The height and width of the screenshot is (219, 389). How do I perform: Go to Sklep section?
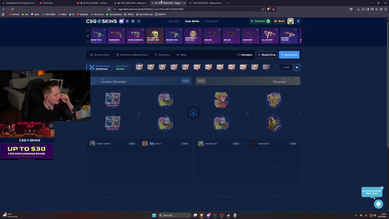click(181, 55)
